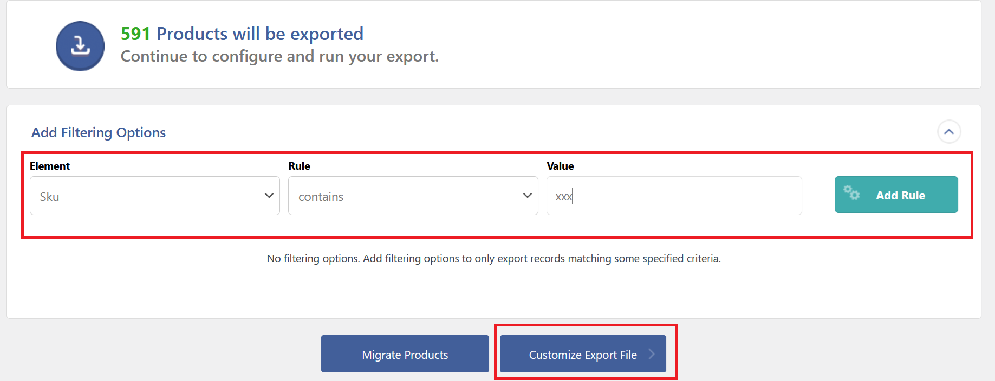This screenshot has width=995, height=381.
Task: Click the Add Rule button
Action: tap(896, 195)
